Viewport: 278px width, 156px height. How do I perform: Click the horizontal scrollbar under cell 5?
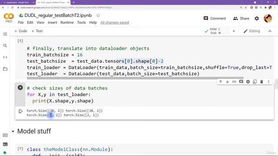(x=135, y=78)
